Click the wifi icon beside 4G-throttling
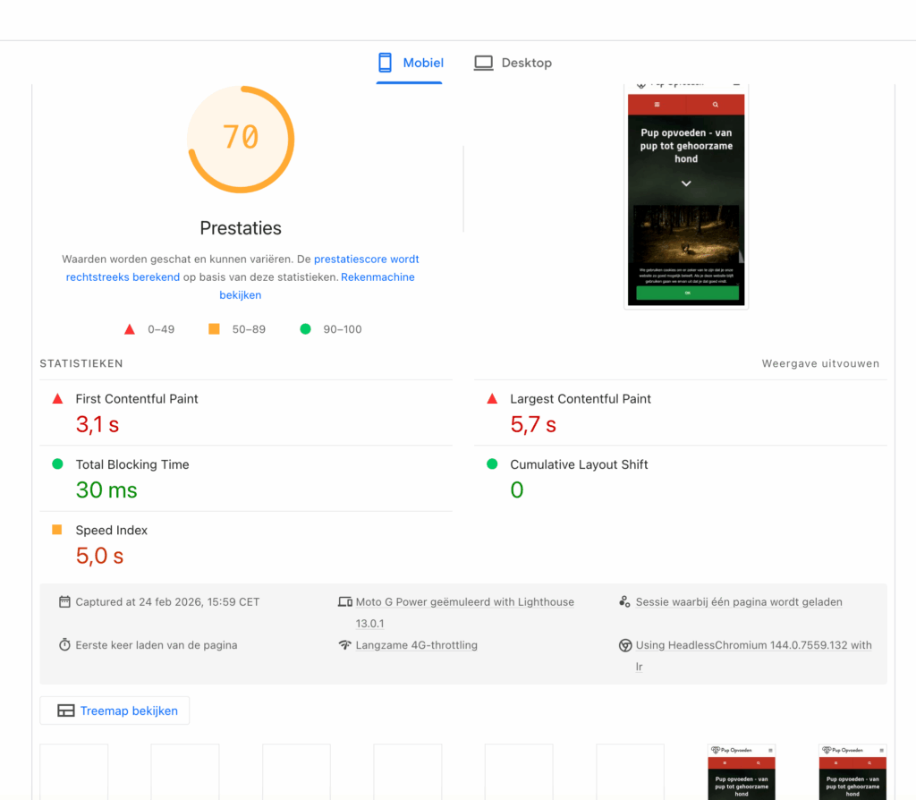Screen dimensions: 916x800 [x=344, y=645]
